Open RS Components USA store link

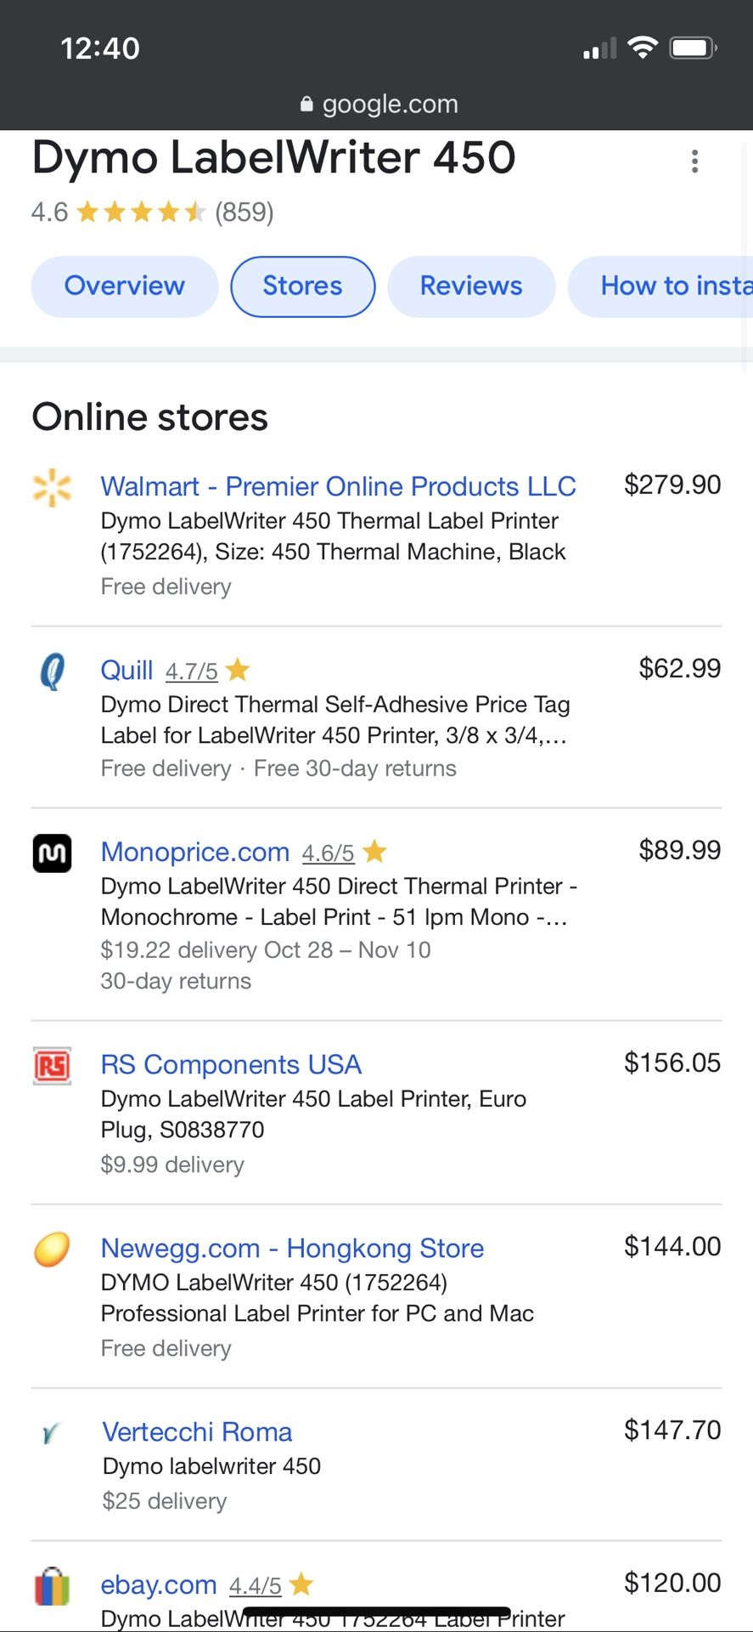[231, 1064]
